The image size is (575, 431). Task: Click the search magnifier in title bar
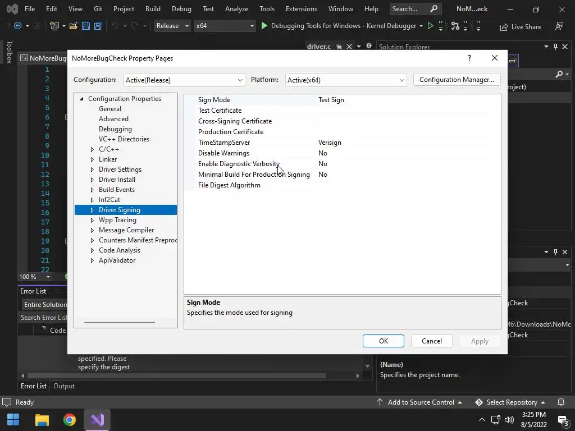click(x=434, y=9)
